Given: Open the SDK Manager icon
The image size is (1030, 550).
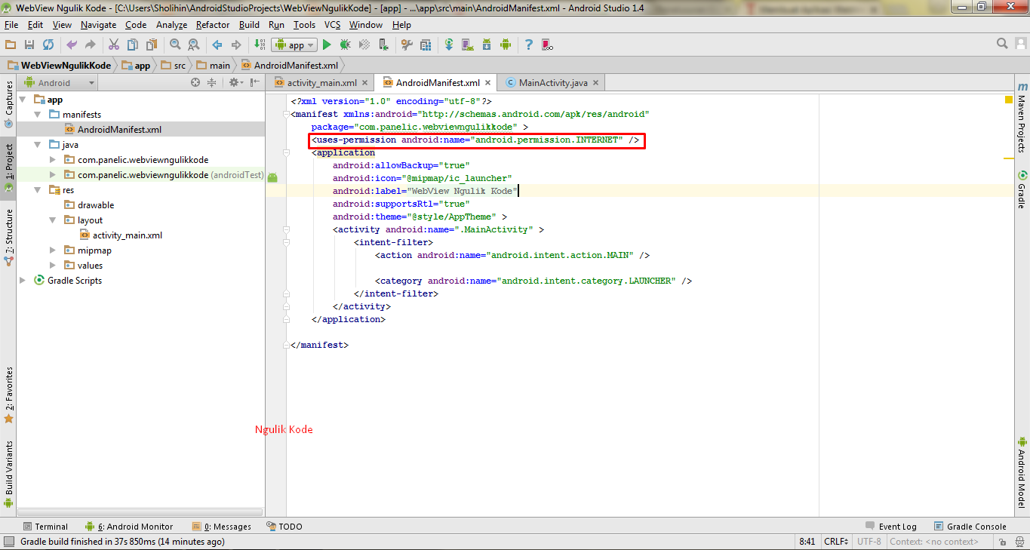Looking at the screenshot, I should 487,45.
